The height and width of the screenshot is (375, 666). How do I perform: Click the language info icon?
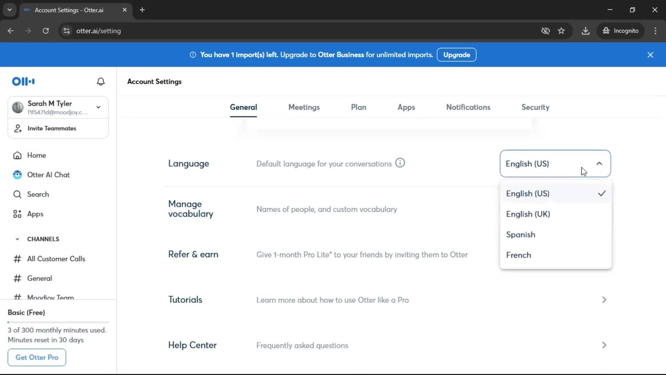(x=400, y=163)
